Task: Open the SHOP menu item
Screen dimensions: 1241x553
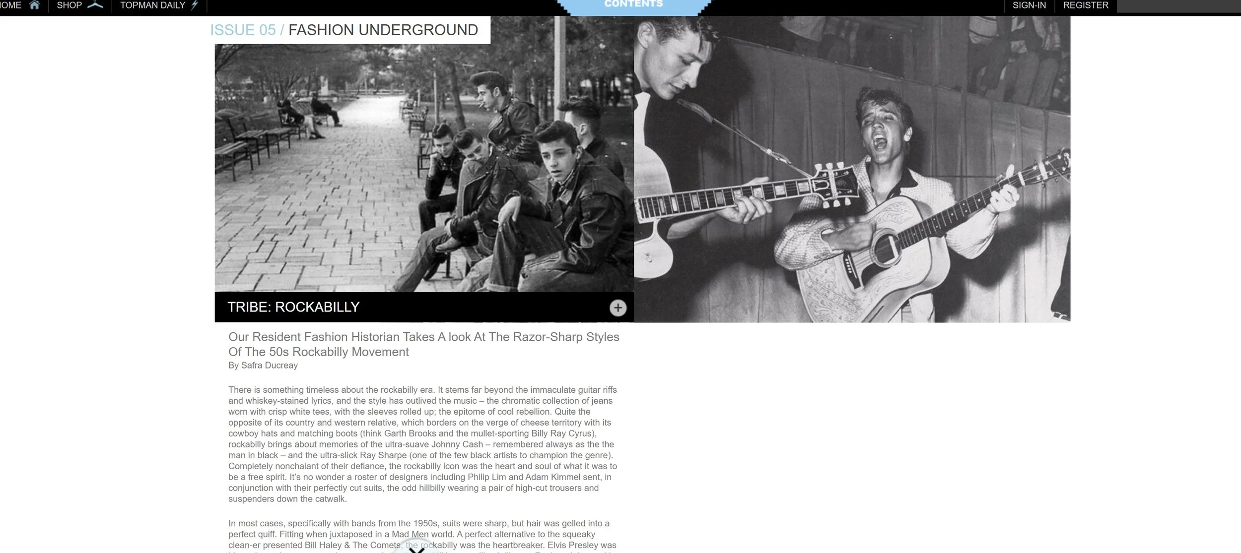Action: (x=69, y=5)
